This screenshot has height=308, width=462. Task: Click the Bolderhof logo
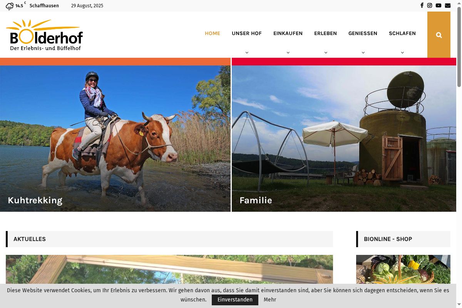tap(44, 35)
